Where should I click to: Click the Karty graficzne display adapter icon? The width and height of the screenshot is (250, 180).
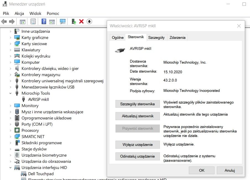point(17,38)
